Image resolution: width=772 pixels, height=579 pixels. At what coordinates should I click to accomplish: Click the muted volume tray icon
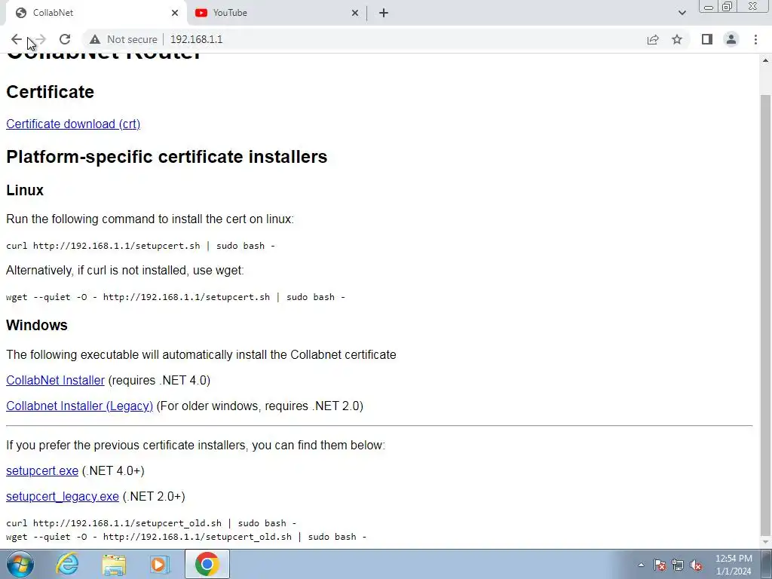[x=696, y=565]
